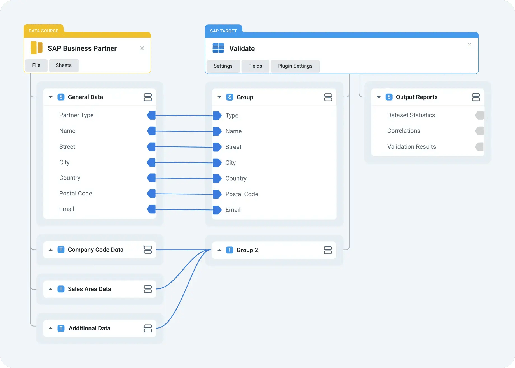Click the Sales Area Data T badge icon
515x368 pixels.
click(61, 289)
